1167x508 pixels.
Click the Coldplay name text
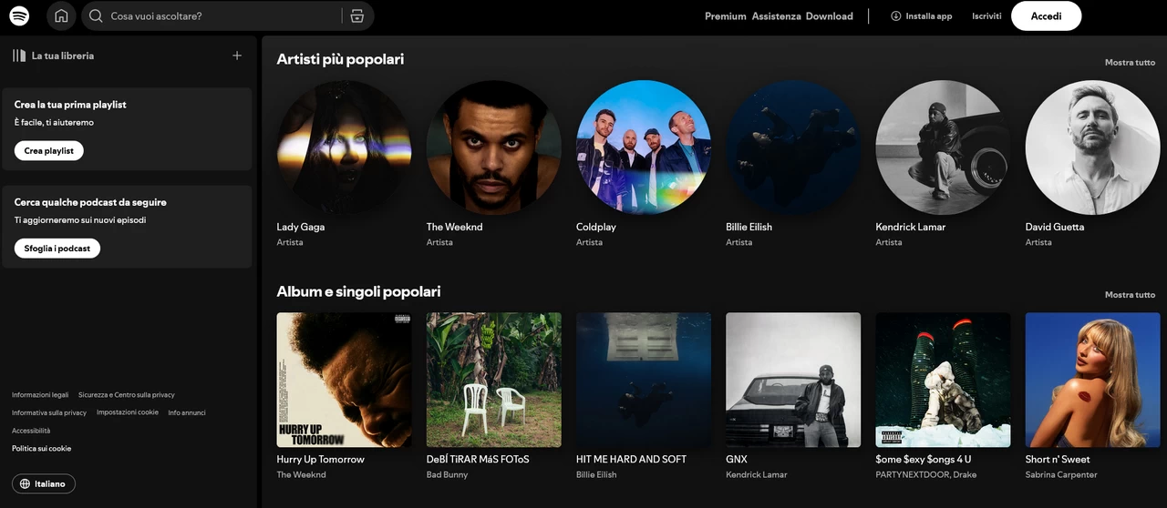pos(596,227)
